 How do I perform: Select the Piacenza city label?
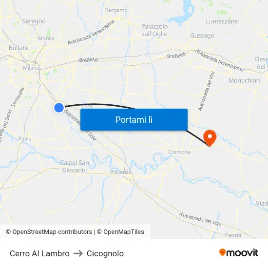121,172
